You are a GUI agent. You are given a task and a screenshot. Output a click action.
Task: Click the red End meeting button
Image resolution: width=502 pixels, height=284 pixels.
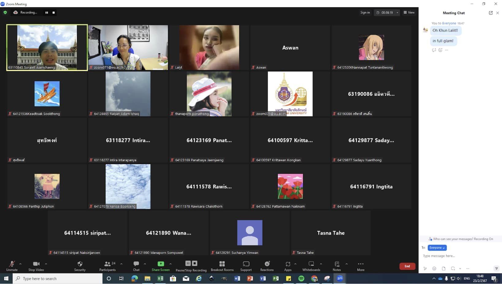pyautogui.click(x=407, y=266)
